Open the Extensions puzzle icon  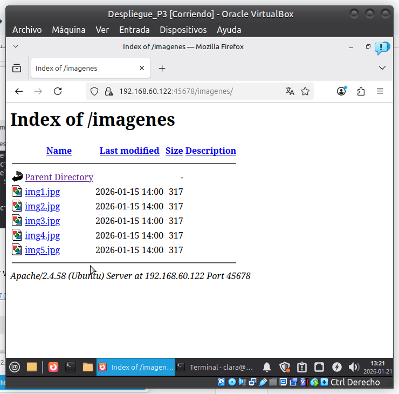361,91
